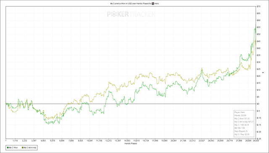
Task: Click the 27,889 tick label on x-axis
Action: (239, 141)
